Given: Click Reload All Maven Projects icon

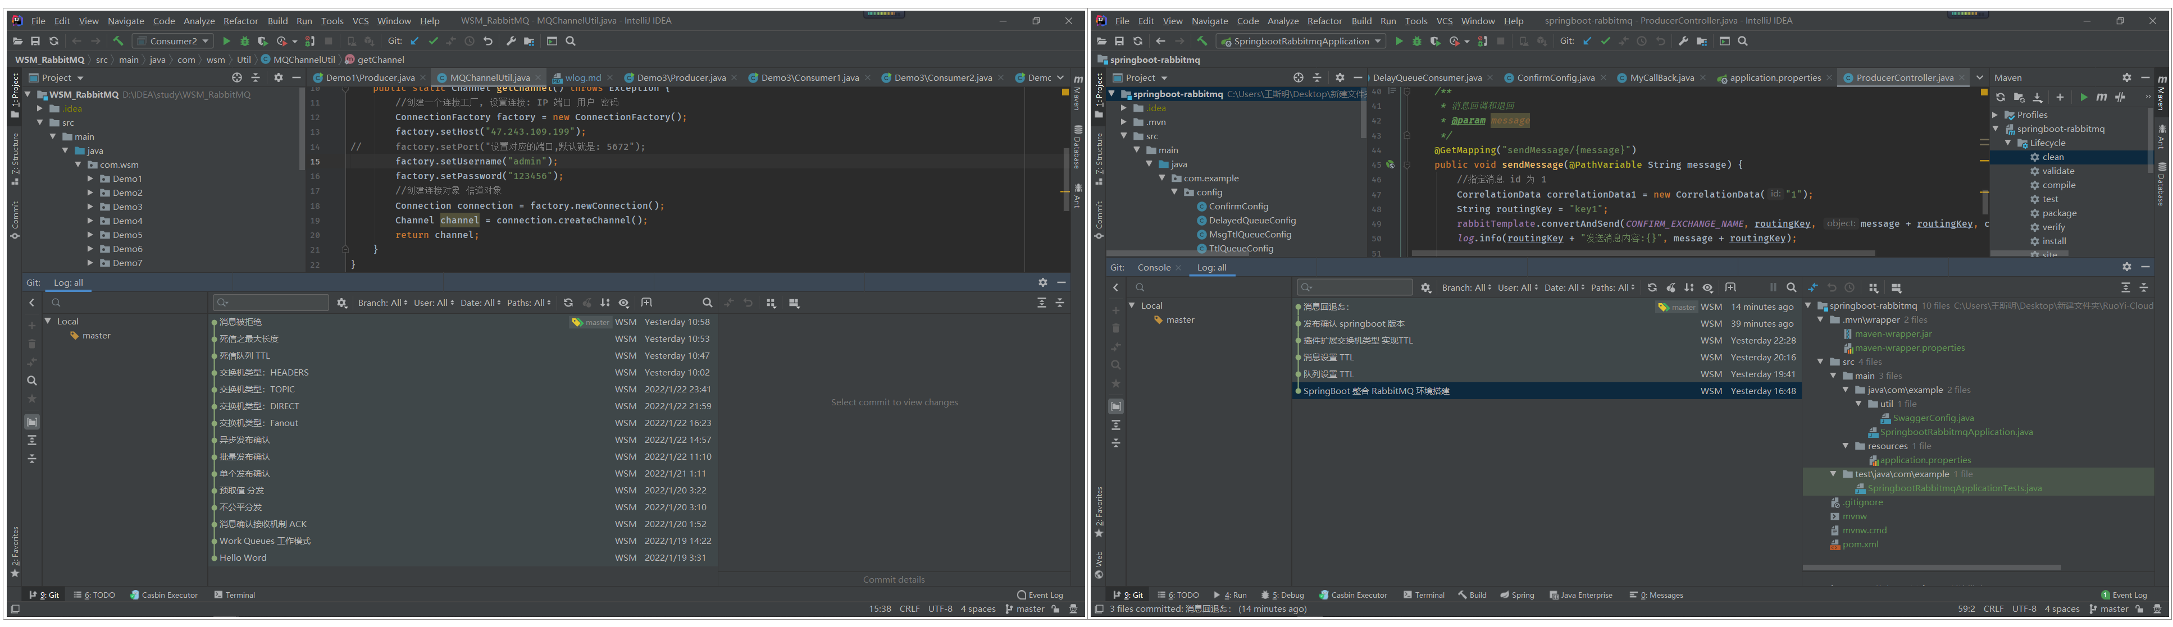Looking at the screenshot, I should [x=2000, y=98].
